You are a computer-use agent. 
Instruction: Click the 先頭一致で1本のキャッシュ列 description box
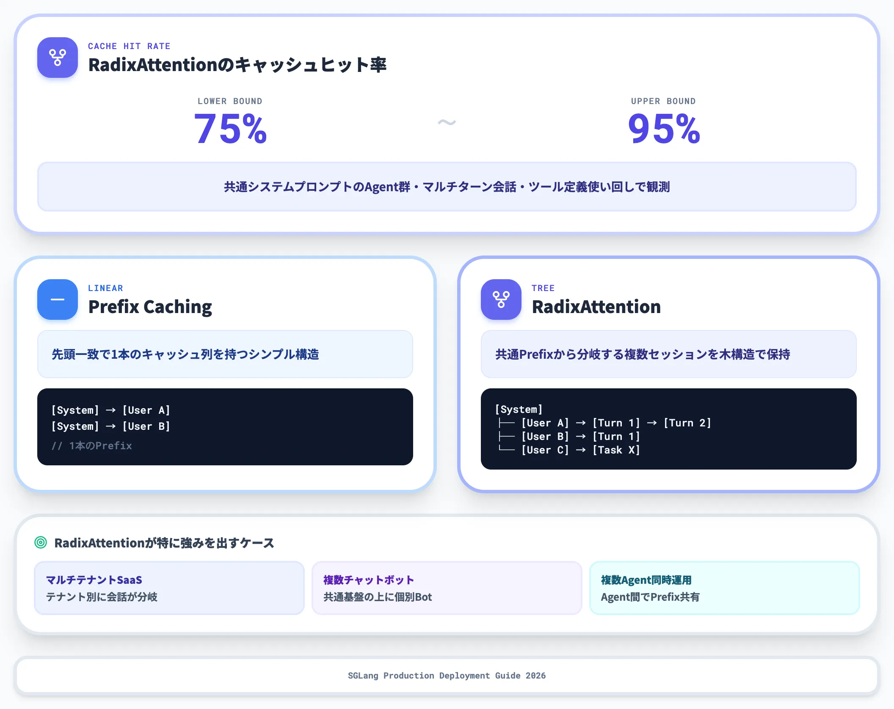point(225,354)
